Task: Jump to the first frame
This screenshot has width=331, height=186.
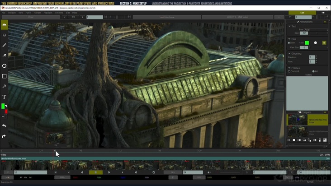Action: coord(56,172)
